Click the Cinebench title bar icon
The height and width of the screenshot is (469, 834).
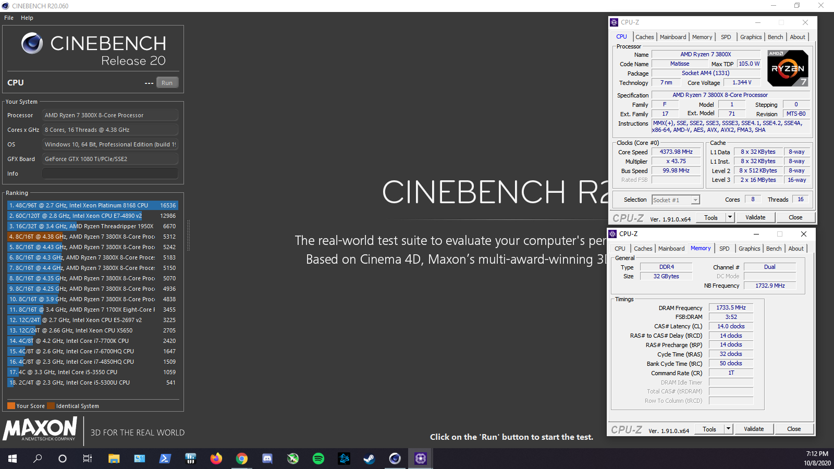pos(6,6)
